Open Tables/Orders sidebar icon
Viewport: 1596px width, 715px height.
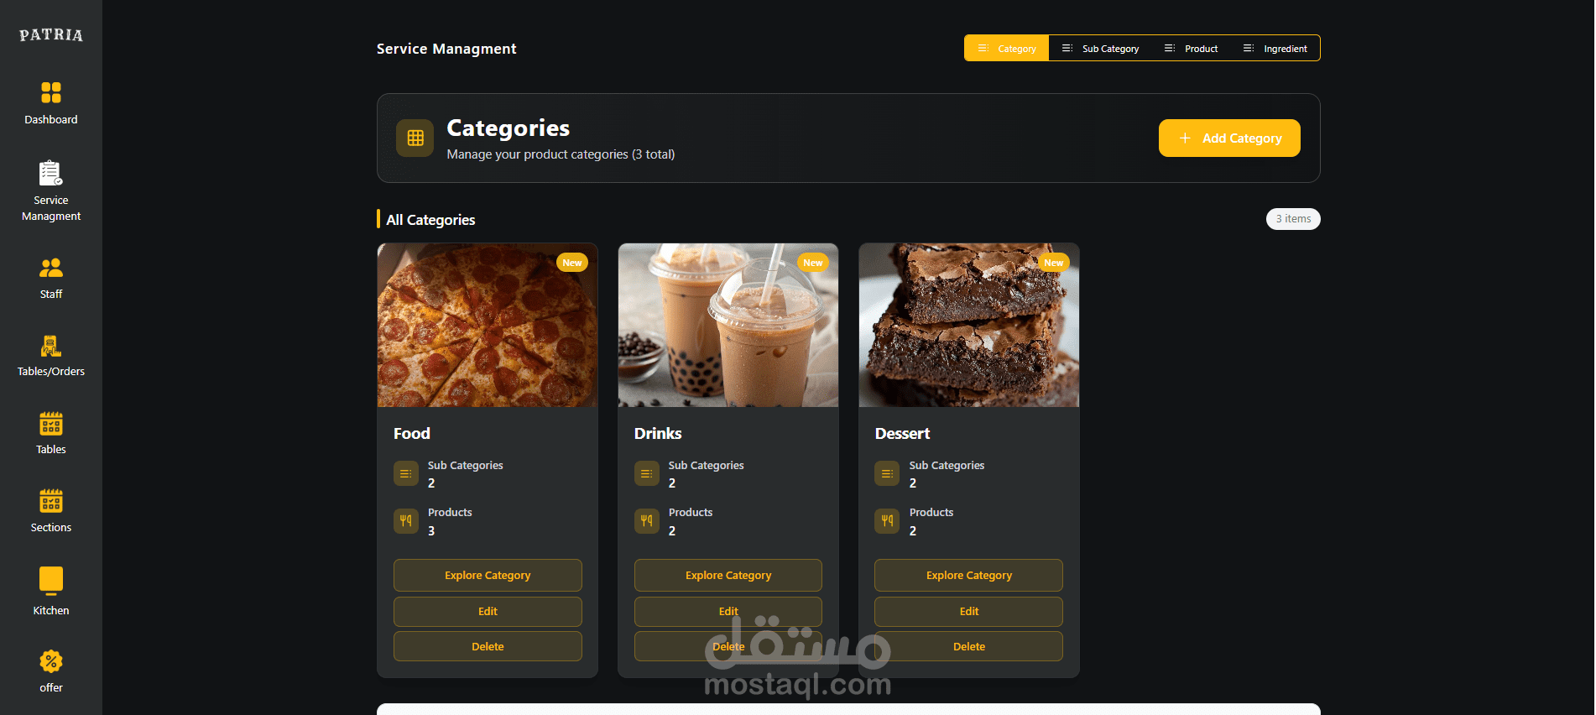click(x=51, y=346)
